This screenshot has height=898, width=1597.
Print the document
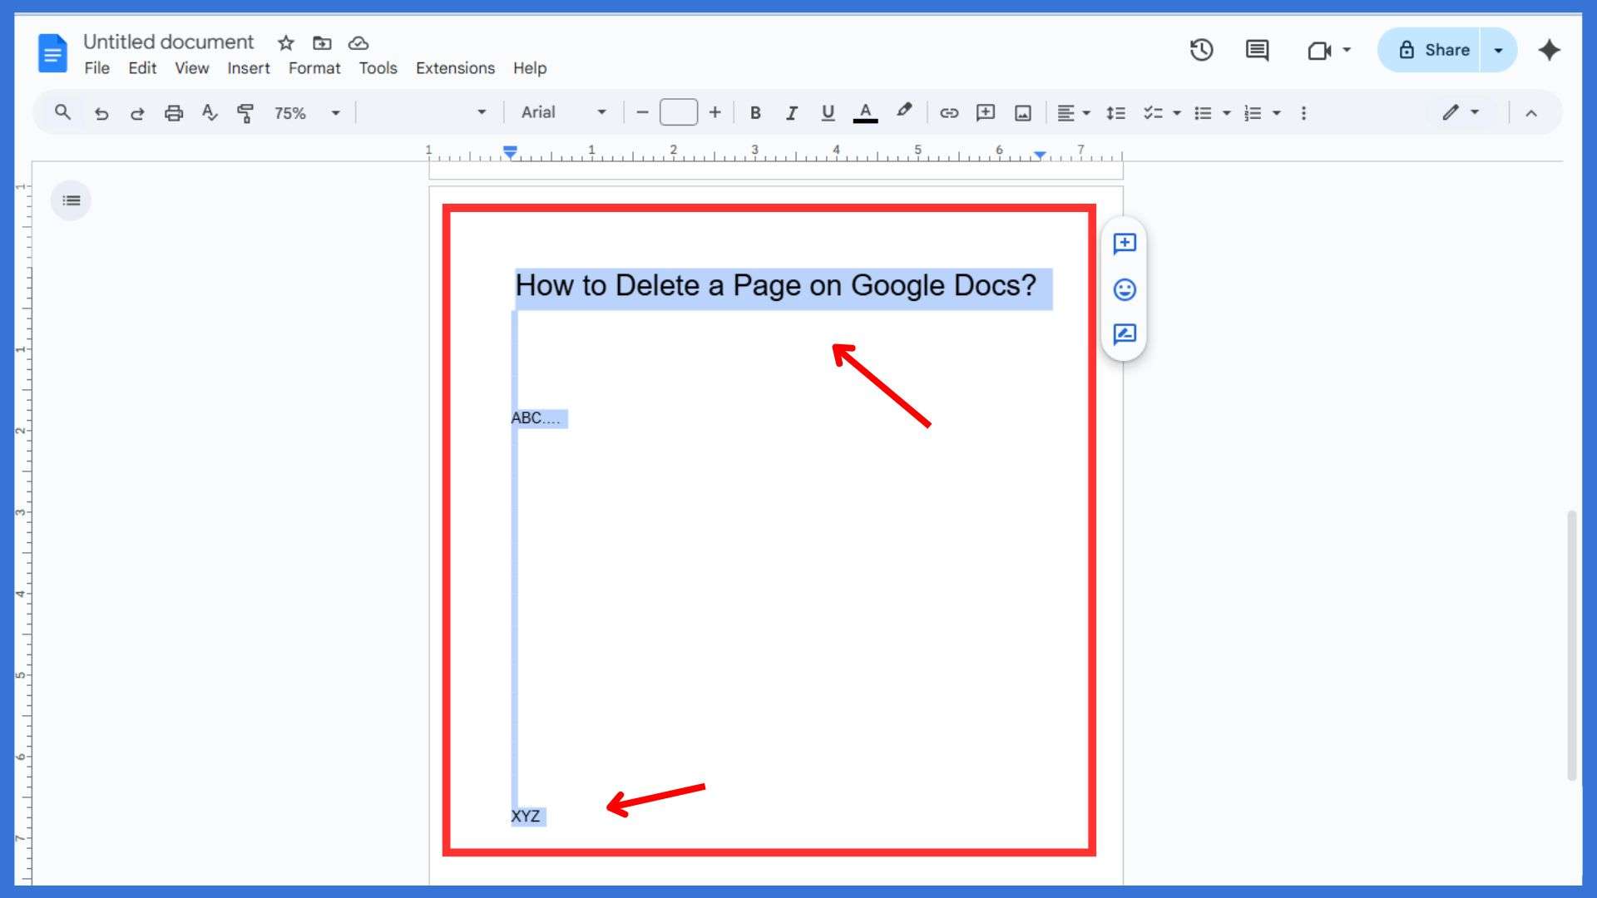(173, 113)
